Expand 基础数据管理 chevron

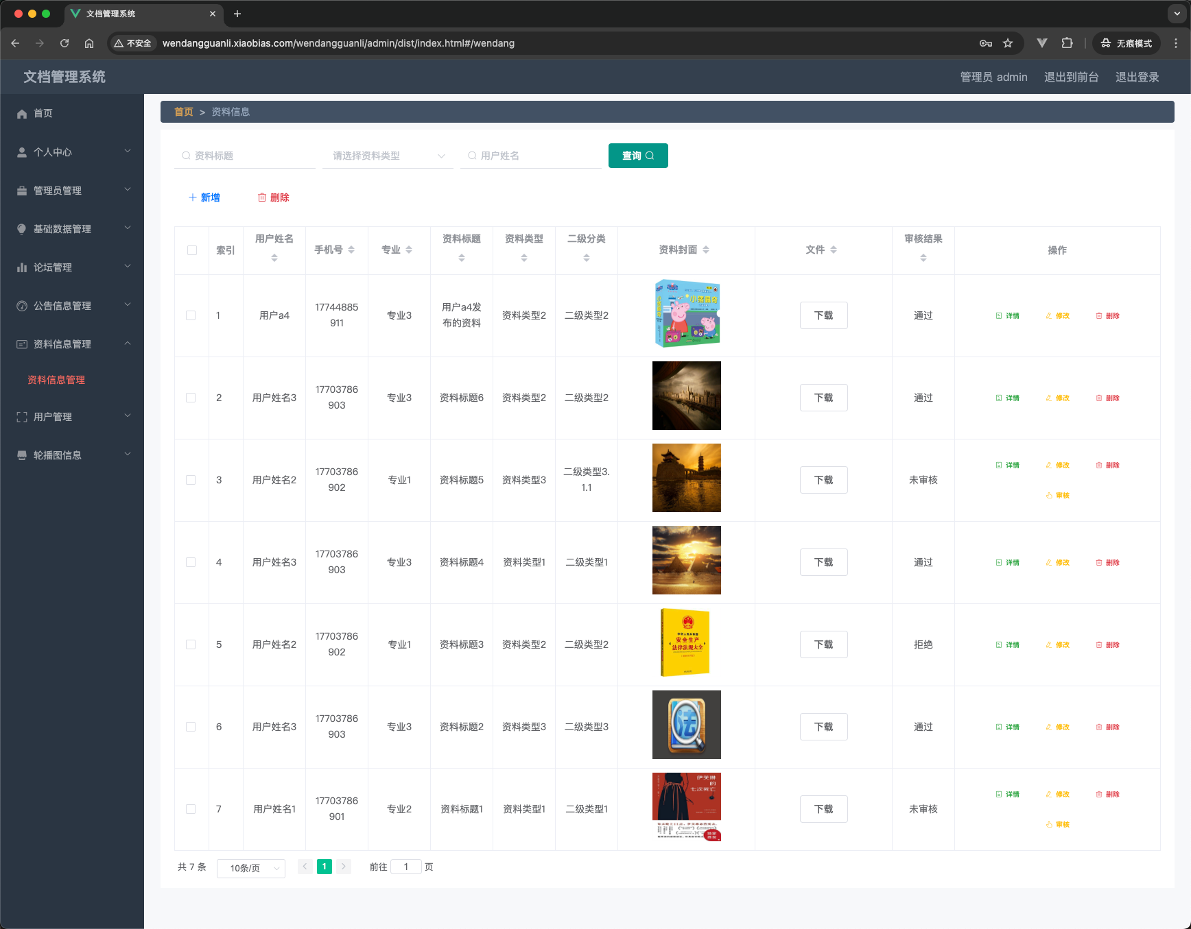(x=128, y=228)
